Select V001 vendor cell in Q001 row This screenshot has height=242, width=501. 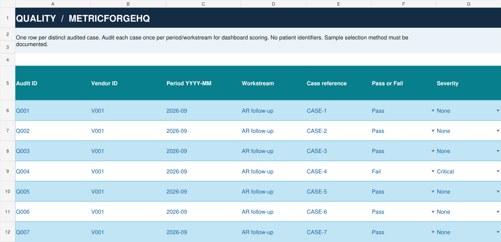point(128,111)
